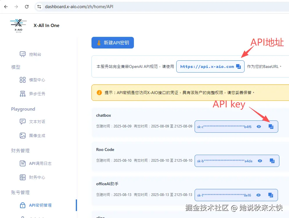Click the 文本对话 chat bubble icon

pyautogui.click(x=23, y=122)
